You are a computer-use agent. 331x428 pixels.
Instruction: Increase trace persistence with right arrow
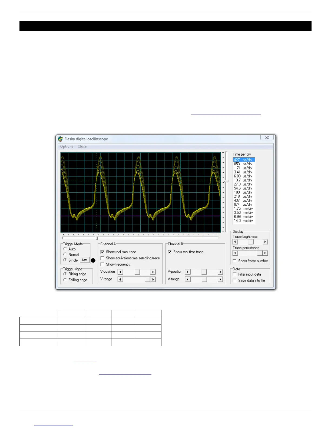tap(265, 253)
